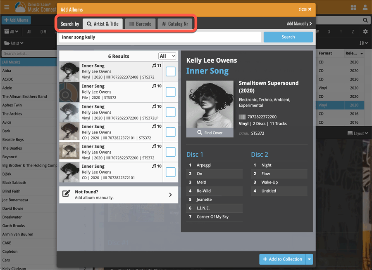This screenshot has height=270, width=372.
Task: Close the Add Albums dialog
Action: 305,9
